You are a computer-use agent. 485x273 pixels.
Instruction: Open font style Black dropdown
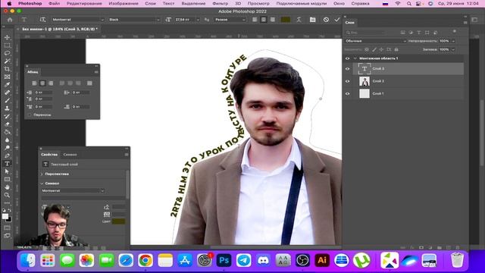point(133,20)
